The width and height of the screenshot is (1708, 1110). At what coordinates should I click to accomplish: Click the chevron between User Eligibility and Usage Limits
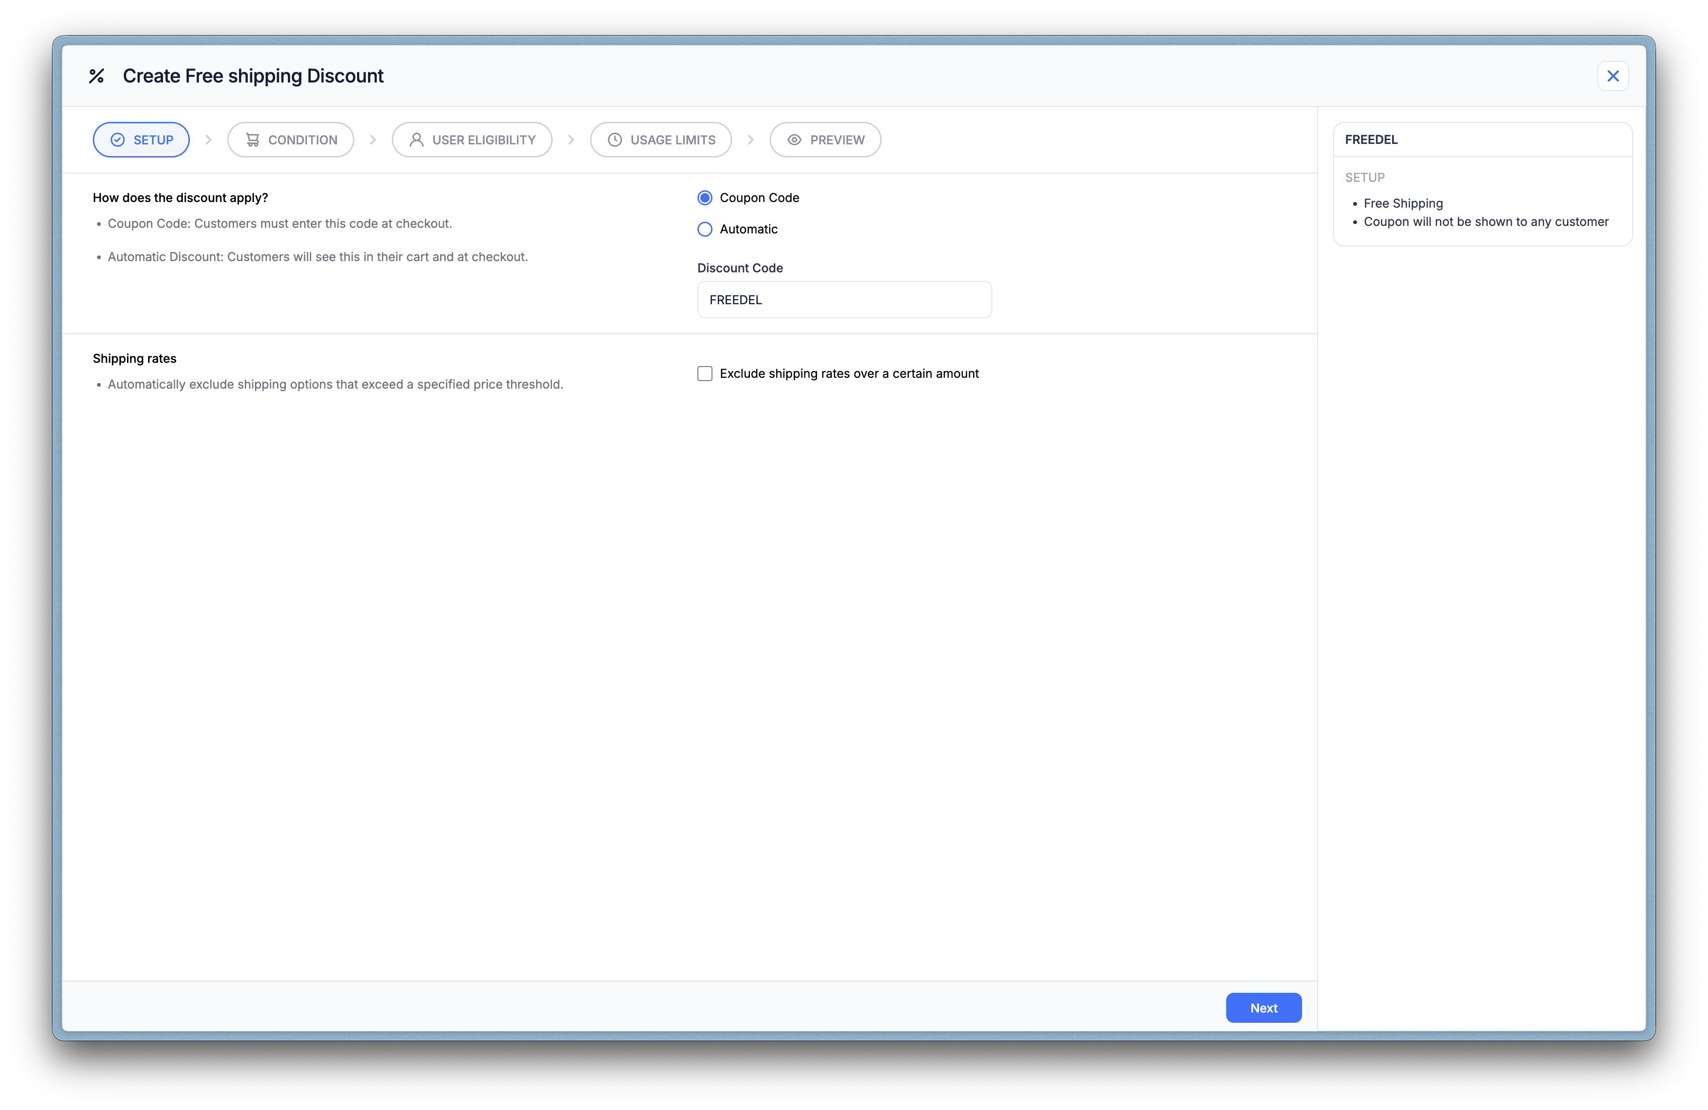tap(571, 140)
